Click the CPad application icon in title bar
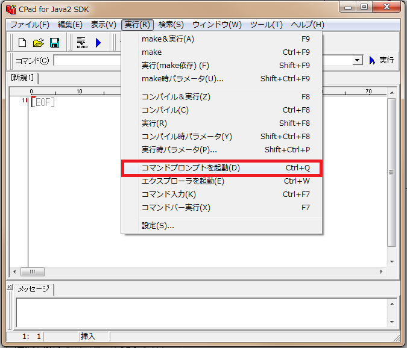 pyautogui.click(x=11, y=9)
